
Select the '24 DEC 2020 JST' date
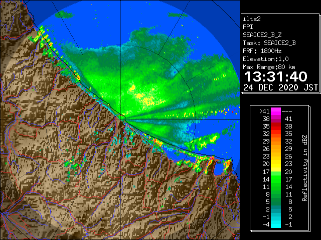(281, 87)
